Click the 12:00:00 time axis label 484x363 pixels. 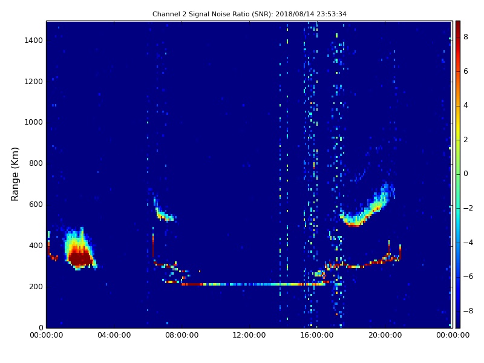[x=249, y=335]
